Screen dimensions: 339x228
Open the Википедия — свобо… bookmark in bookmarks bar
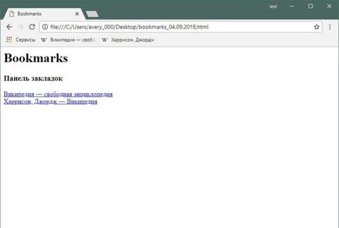point(68,40)
